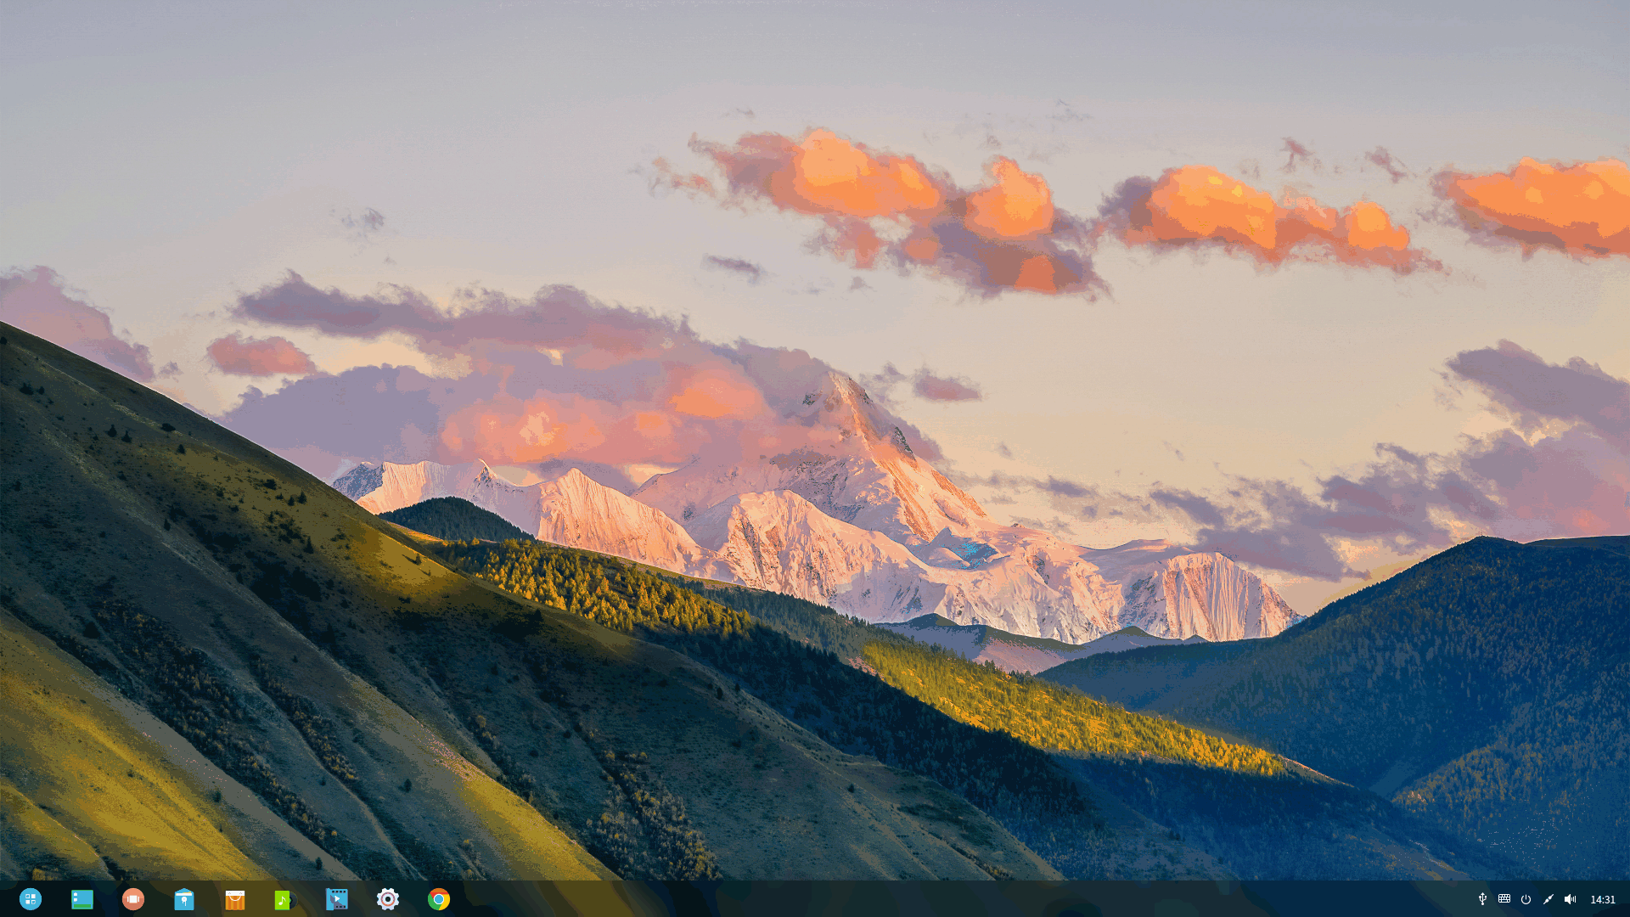Image resolution: width=1630 pixels, height=917 pixels.
Task: Open the Control Center gear icon
Action: tap(388, 899)
